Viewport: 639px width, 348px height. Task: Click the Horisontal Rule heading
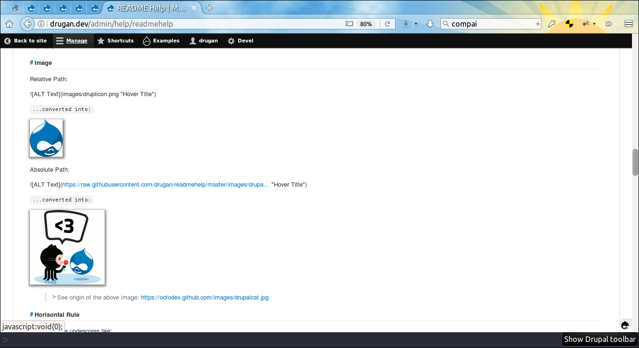tap(57, 314)
